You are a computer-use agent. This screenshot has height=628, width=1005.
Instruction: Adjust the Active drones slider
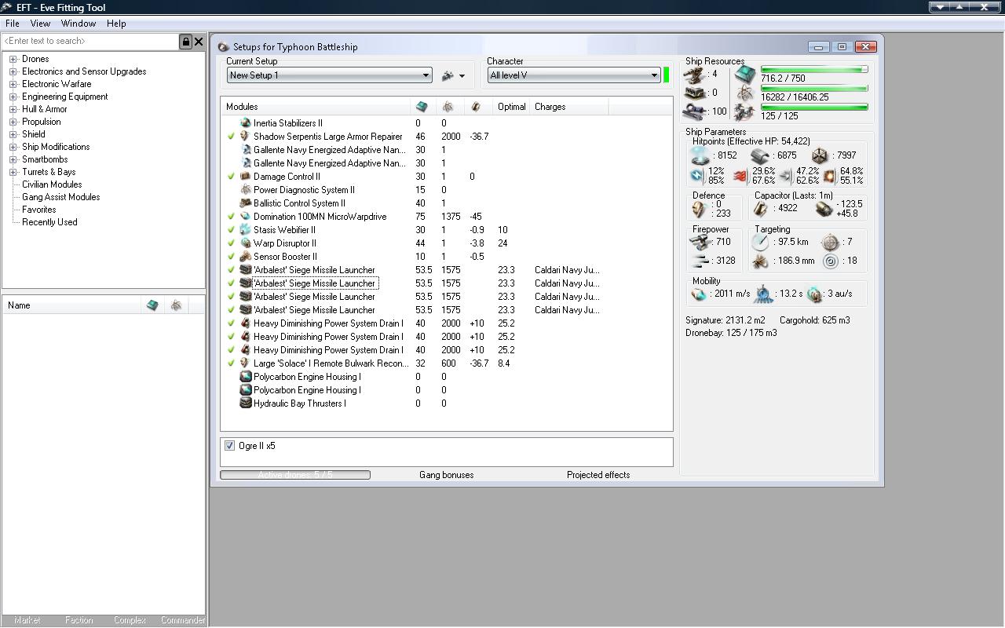coord(295,475)
